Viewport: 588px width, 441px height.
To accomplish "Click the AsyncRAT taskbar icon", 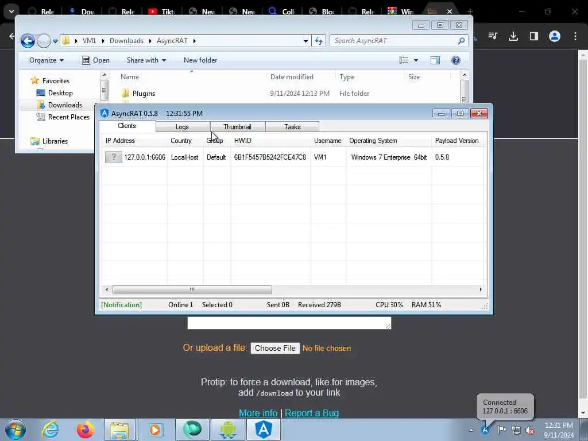I will click(264, 430).
